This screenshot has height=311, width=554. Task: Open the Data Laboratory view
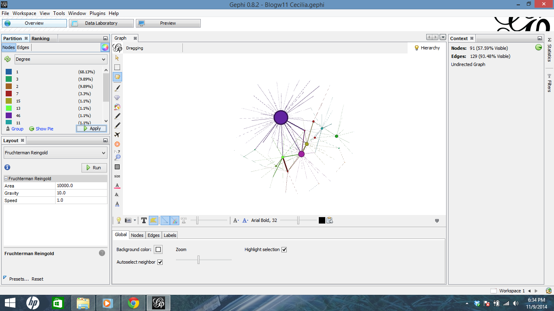[101, 23]
